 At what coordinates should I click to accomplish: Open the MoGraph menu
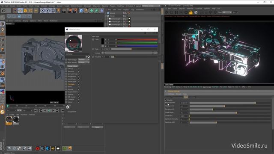(87, 6)
